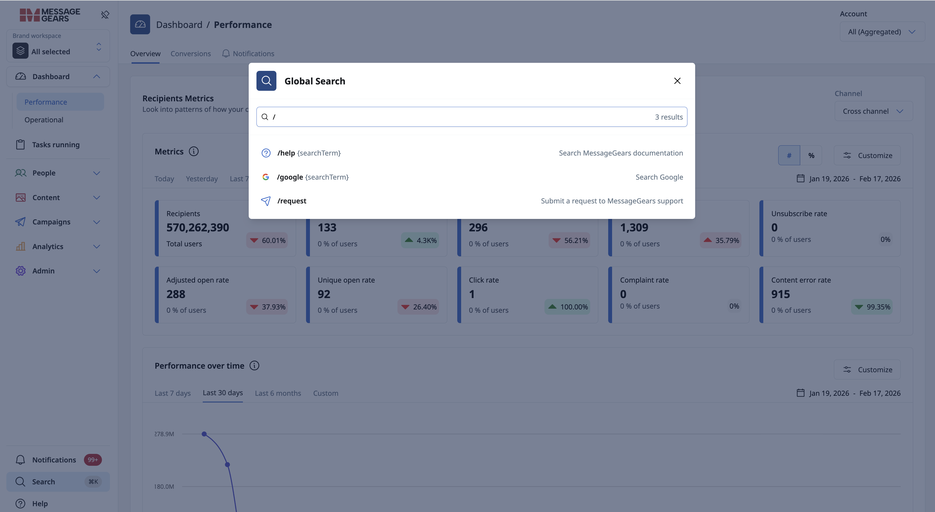Switch metrics to number (#) view

pos(789,155)
